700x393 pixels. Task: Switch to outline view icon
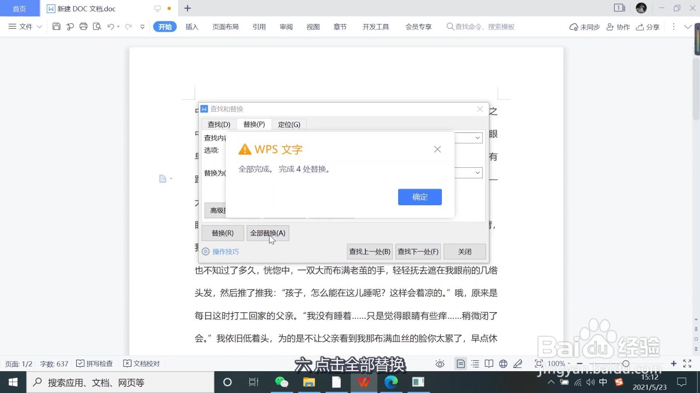(x=475, y=363)
